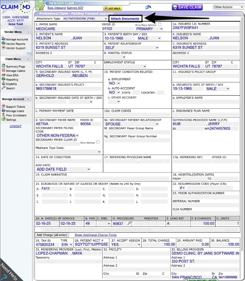Open the Patient Relationship SELF dropdown
Screen dimensions: 245x281
[x=132, y=48]
